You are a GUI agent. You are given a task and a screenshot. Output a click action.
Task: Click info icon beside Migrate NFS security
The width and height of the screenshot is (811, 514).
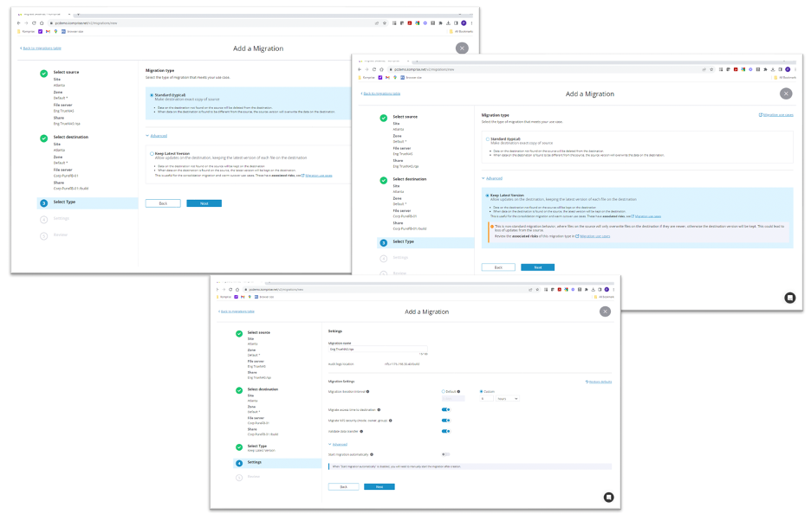pos(390,421)
